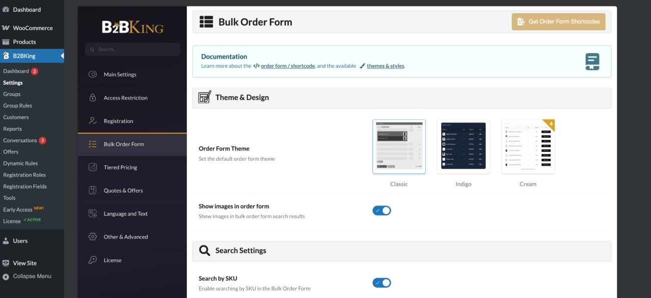Click the Theme & Design section icon
The width and height of the screenshot is (651, 298).
coord(204,97)
